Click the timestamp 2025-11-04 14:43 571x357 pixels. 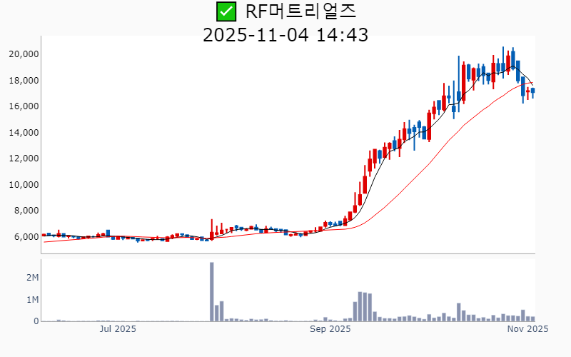click(x=285, y=34)
